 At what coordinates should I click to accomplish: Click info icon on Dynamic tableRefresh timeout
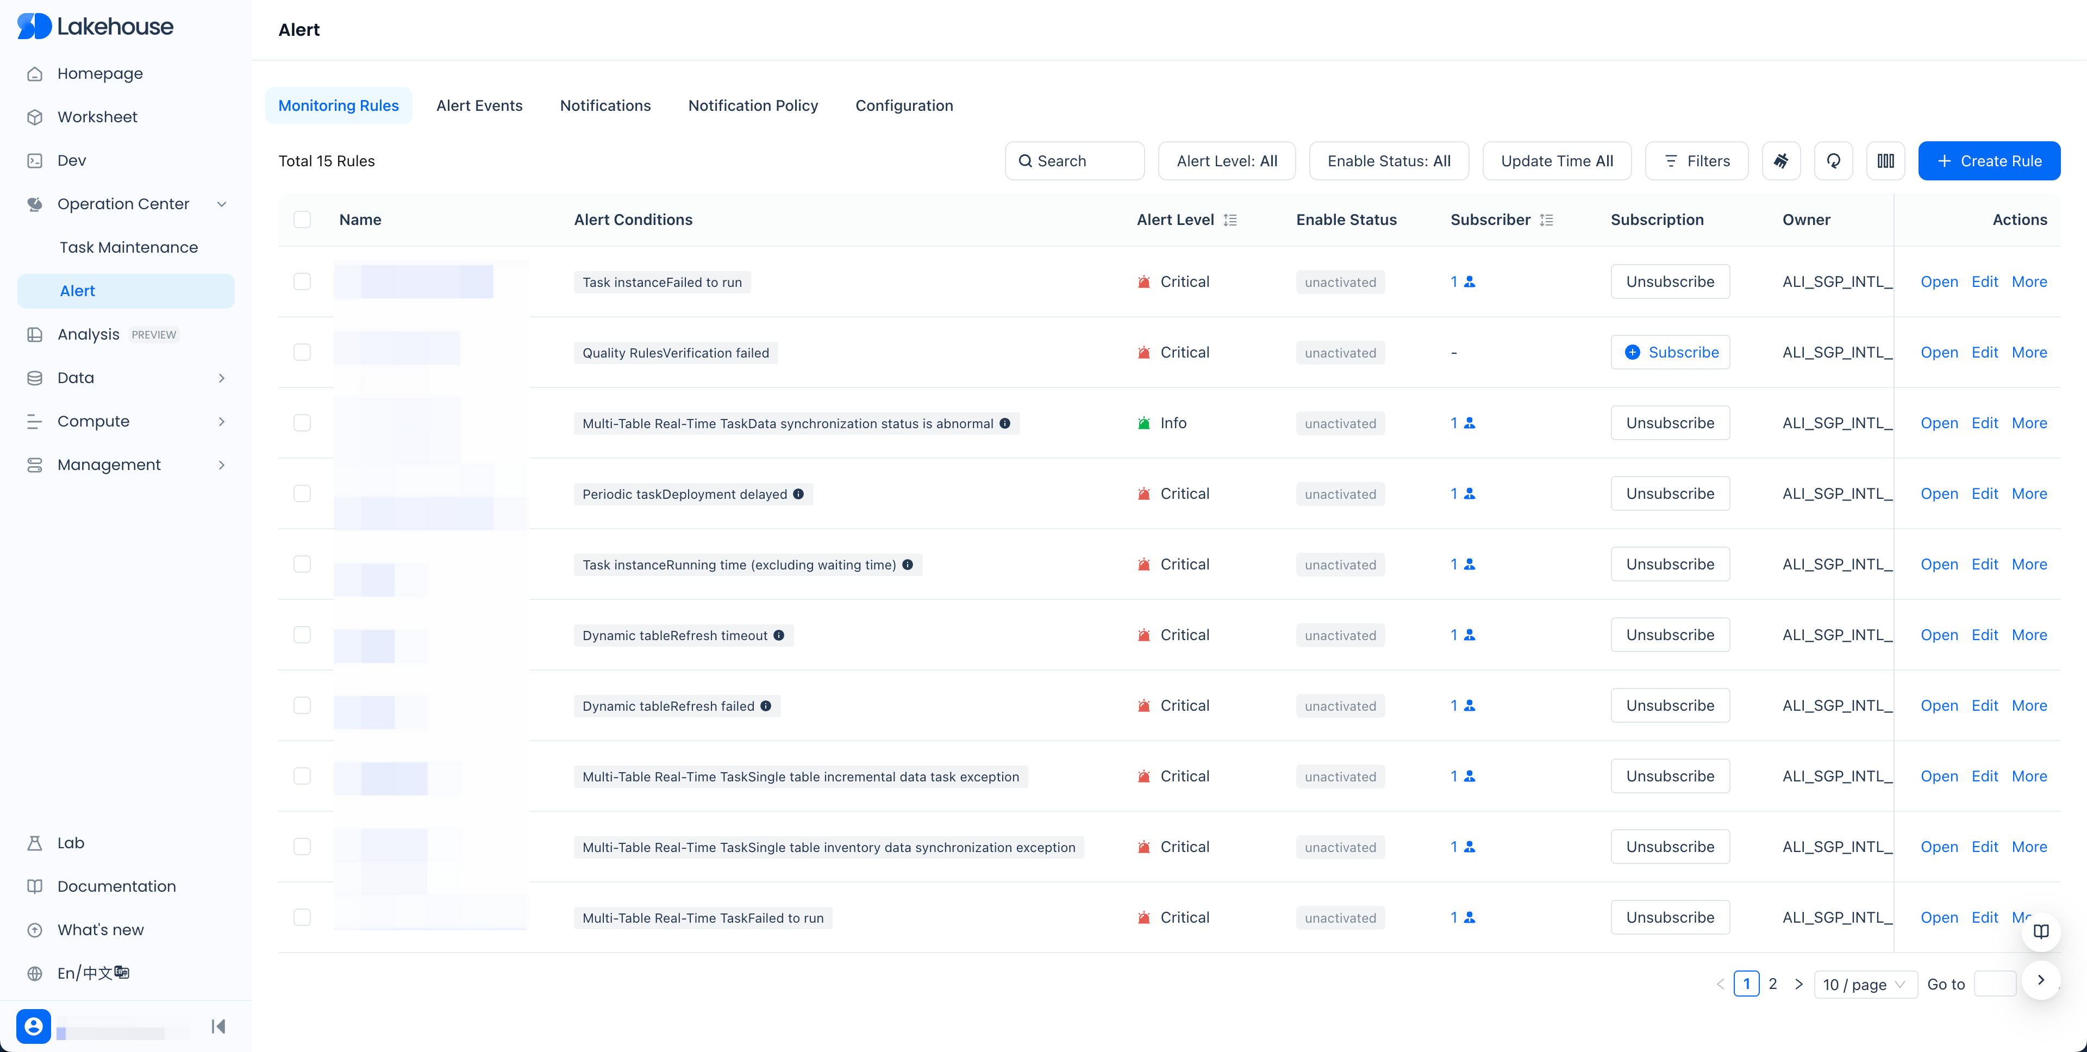(779, 636)
